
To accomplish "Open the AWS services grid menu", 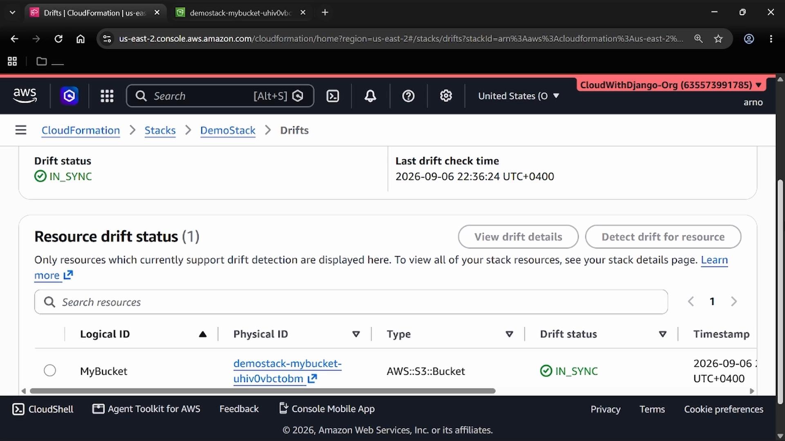I will click(x=107, y=96).
